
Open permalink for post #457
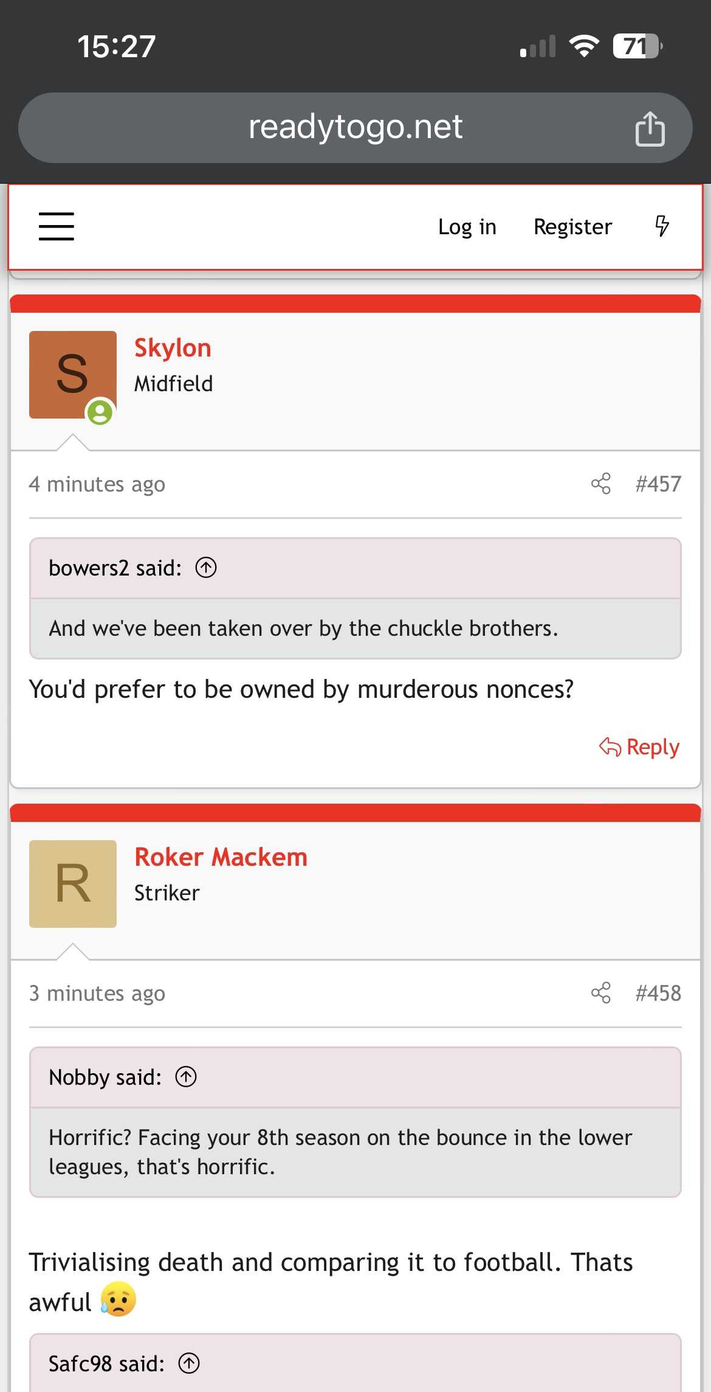coord(658,484)
